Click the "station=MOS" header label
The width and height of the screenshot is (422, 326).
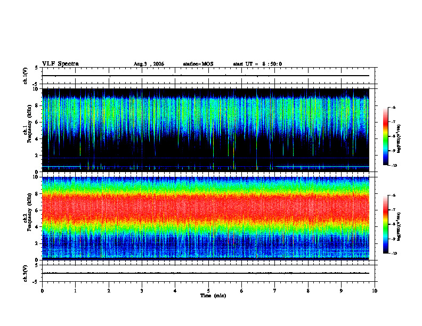(x=198, y=64)
